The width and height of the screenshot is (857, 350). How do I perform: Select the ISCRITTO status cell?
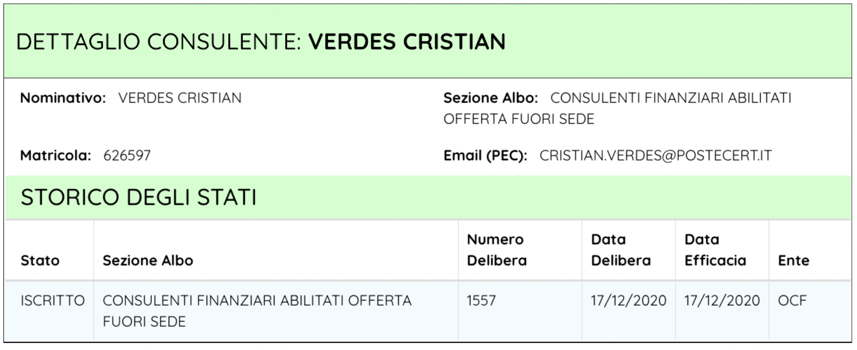(x=52, y=301)
